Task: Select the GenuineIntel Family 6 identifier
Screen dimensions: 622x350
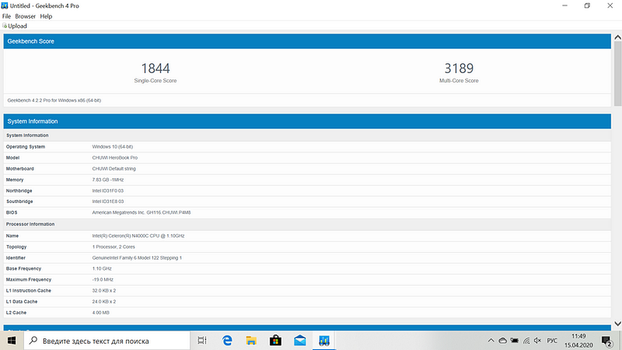Action: 137,258
